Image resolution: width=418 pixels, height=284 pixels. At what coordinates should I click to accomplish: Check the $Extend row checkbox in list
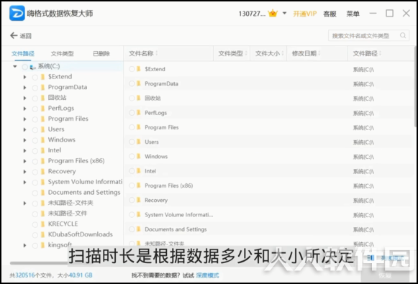(x=132, y=69)
